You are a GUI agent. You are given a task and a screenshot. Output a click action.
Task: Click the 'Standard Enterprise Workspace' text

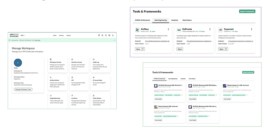tap(23, 85)
